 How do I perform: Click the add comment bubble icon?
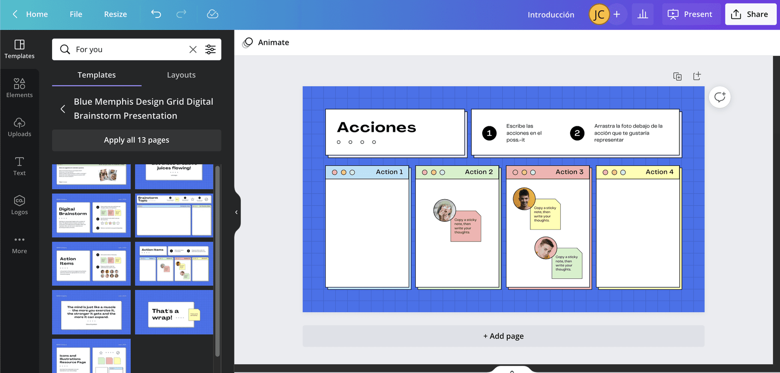click(x=720, y=97)
